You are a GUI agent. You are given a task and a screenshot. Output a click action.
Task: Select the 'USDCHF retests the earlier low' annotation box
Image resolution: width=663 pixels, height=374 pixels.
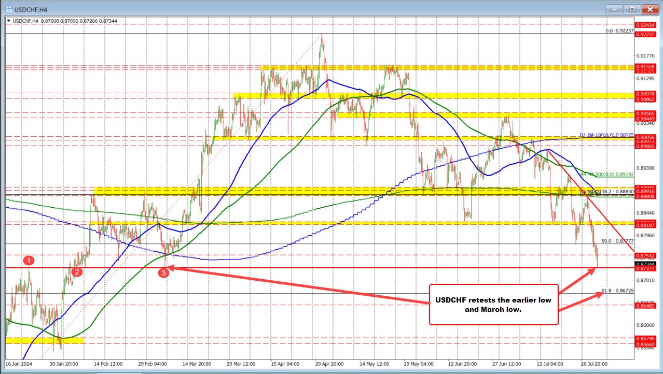(493, 305)
